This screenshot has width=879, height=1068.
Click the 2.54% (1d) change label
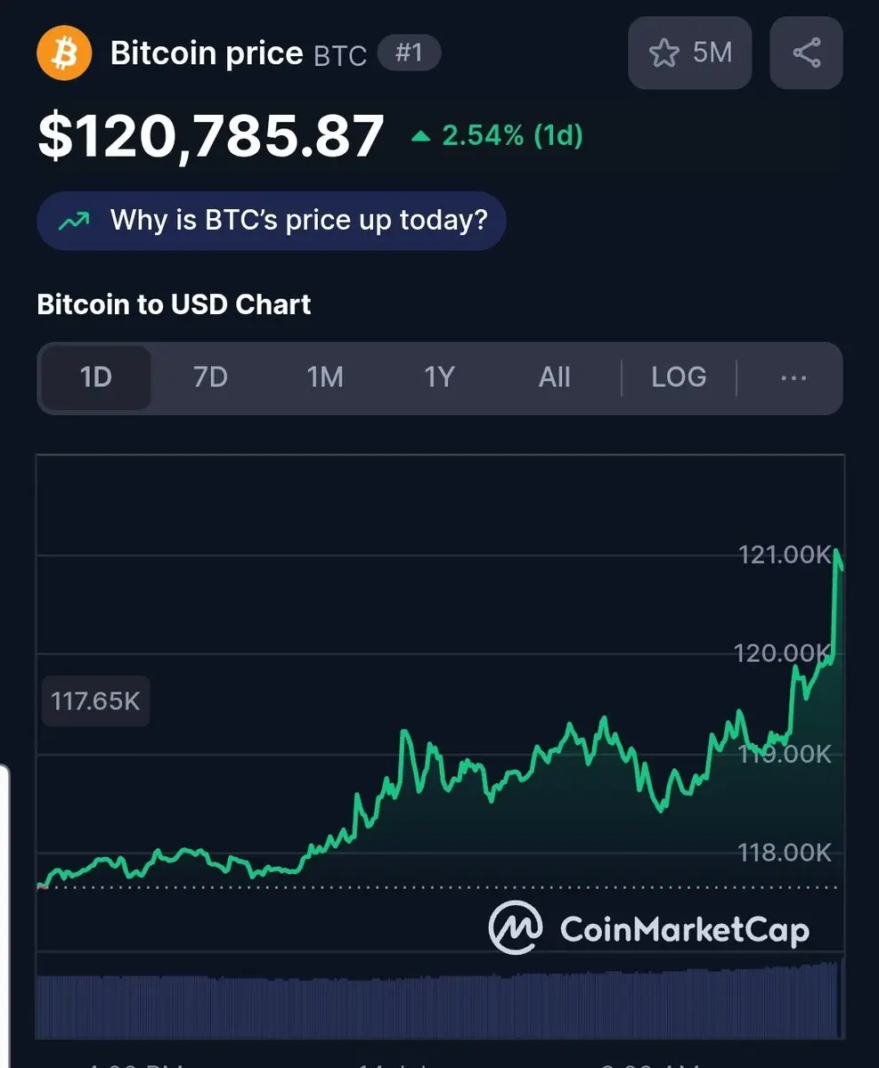512,136
